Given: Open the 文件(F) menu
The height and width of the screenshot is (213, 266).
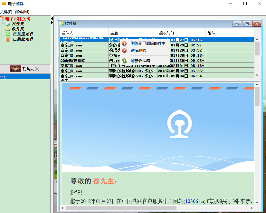Looking at the screenshot, I should tap(6, 12).
